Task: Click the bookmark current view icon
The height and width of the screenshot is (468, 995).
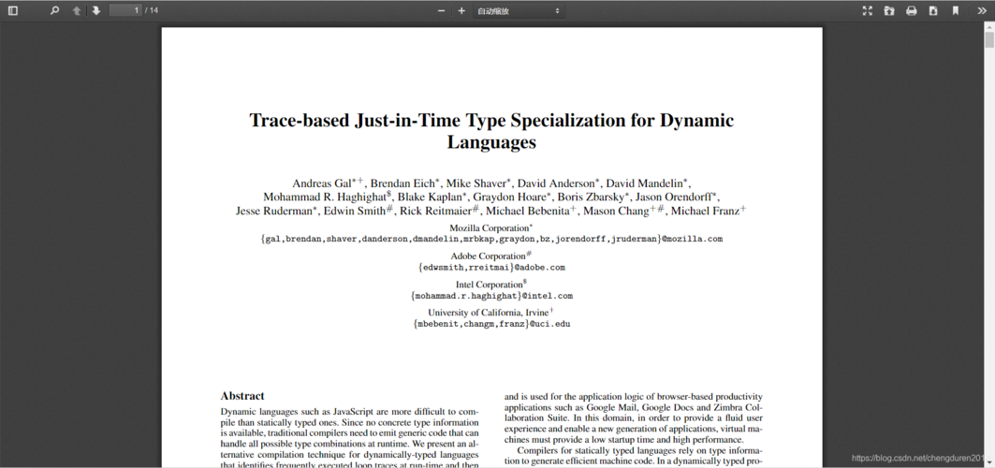Action: [956, 11]
